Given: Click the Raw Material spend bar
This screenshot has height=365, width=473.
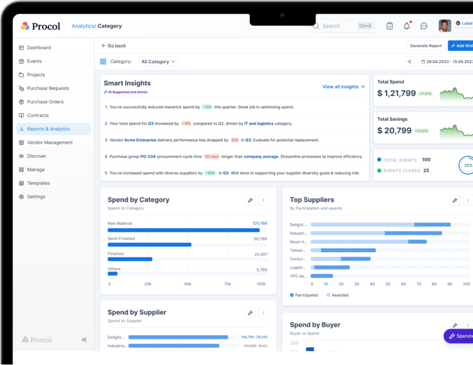Looking at the screenshot, I should [183, 230].
